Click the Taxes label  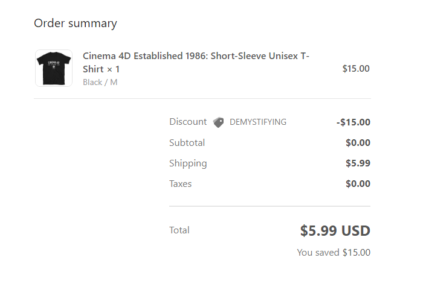pyautogui.click(x=181, y=184)
